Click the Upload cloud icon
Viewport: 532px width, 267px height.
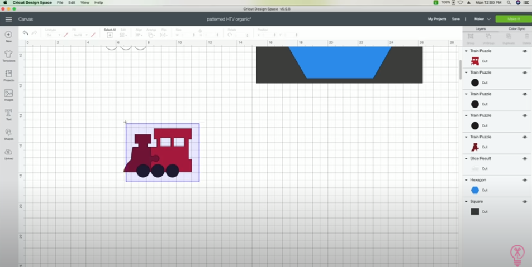coord(8,152)
